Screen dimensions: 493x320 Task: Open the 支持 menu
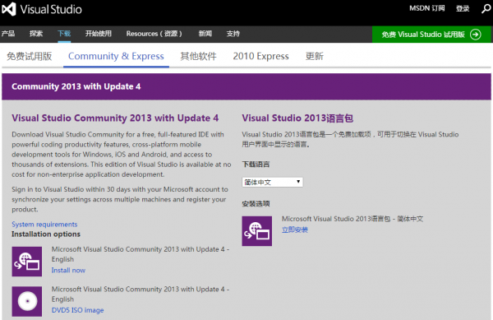pyautogui.click(x=233, y=34)
